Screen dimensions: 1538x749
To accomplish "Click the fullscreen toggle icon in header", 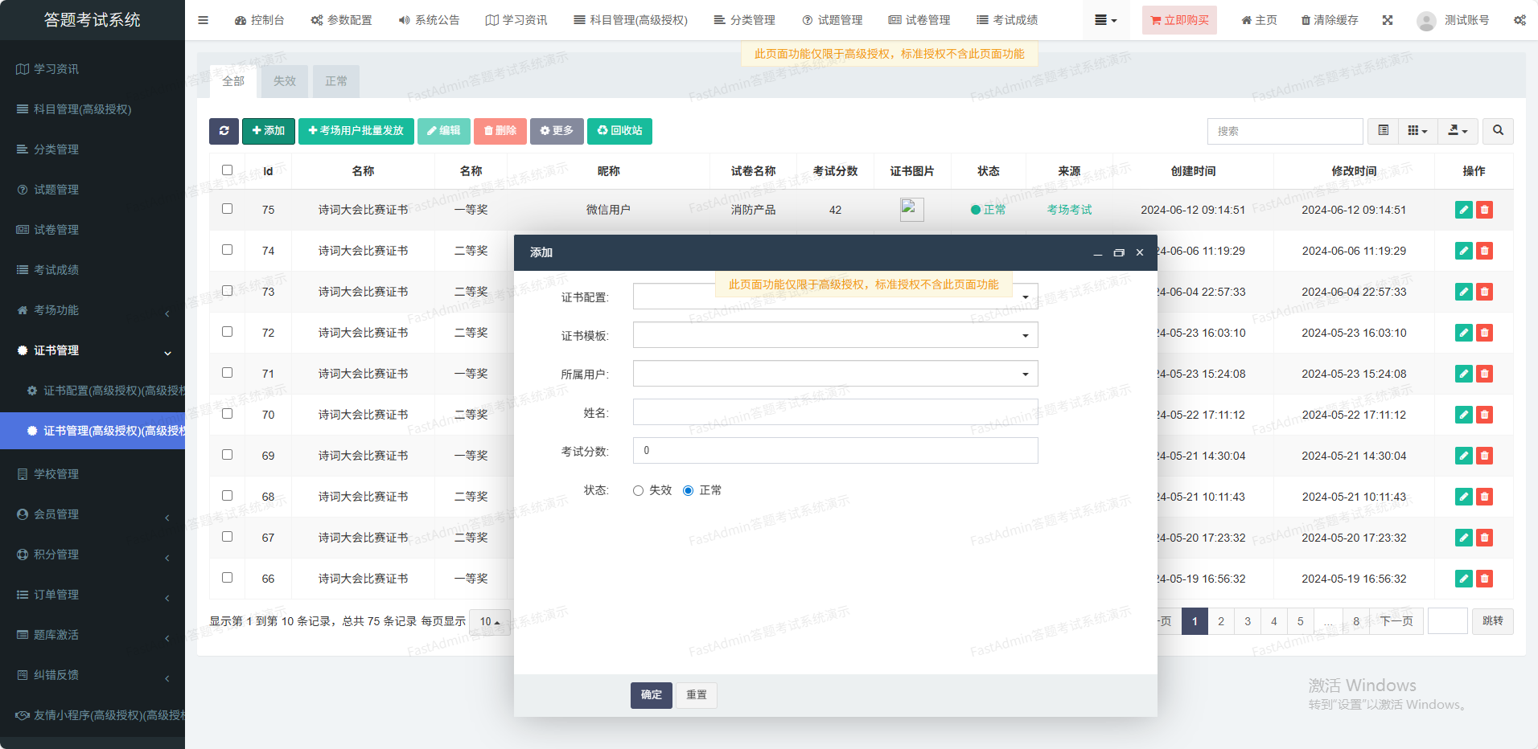I will [x=1388, y=20].
